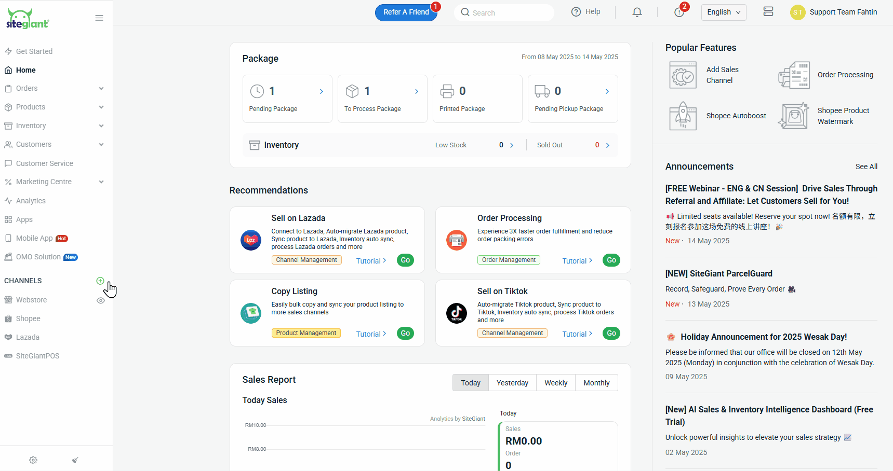Click the Printed Package printer icon
Screen dimensions: 893x471
tap(447, 91)
